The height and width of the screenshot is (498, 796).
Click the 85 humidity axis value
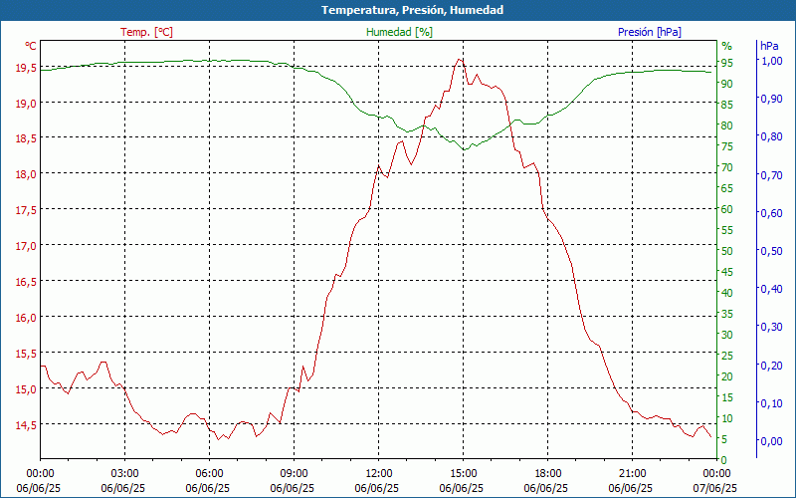click(x=727, y=105)
